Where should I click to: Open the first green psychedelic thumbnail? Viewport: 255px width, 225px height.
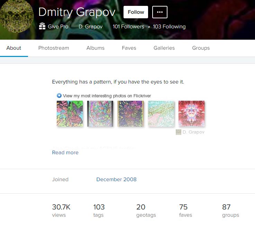70,114
